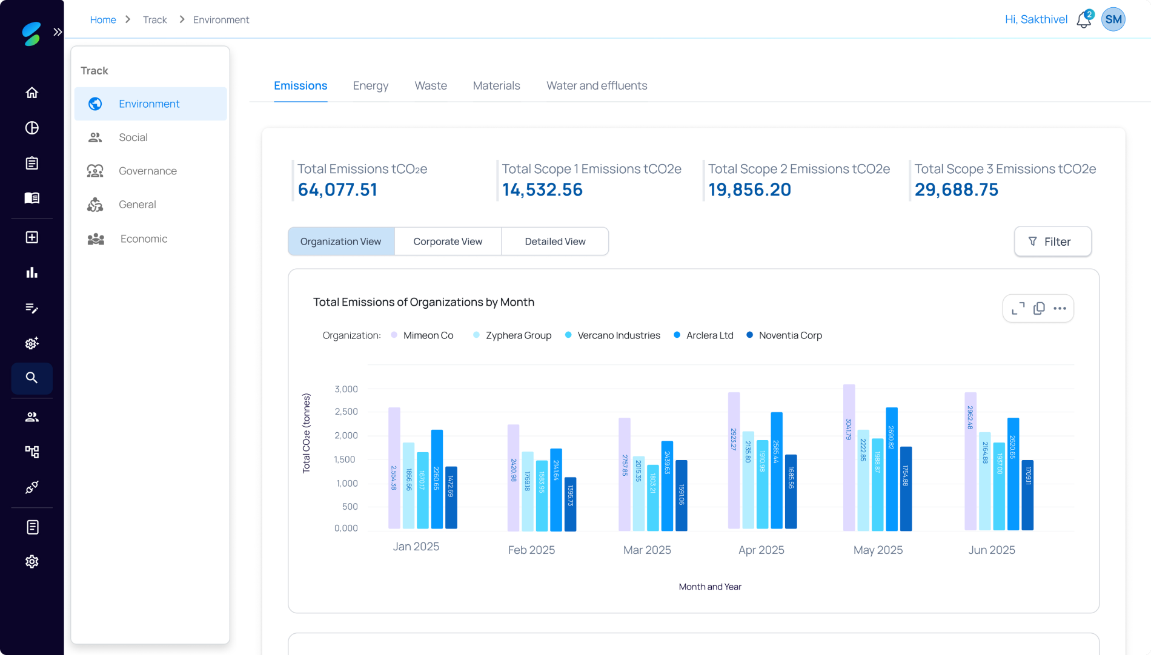
Task: Select Governance in the Track panel
Action: [x=147, y=171]
